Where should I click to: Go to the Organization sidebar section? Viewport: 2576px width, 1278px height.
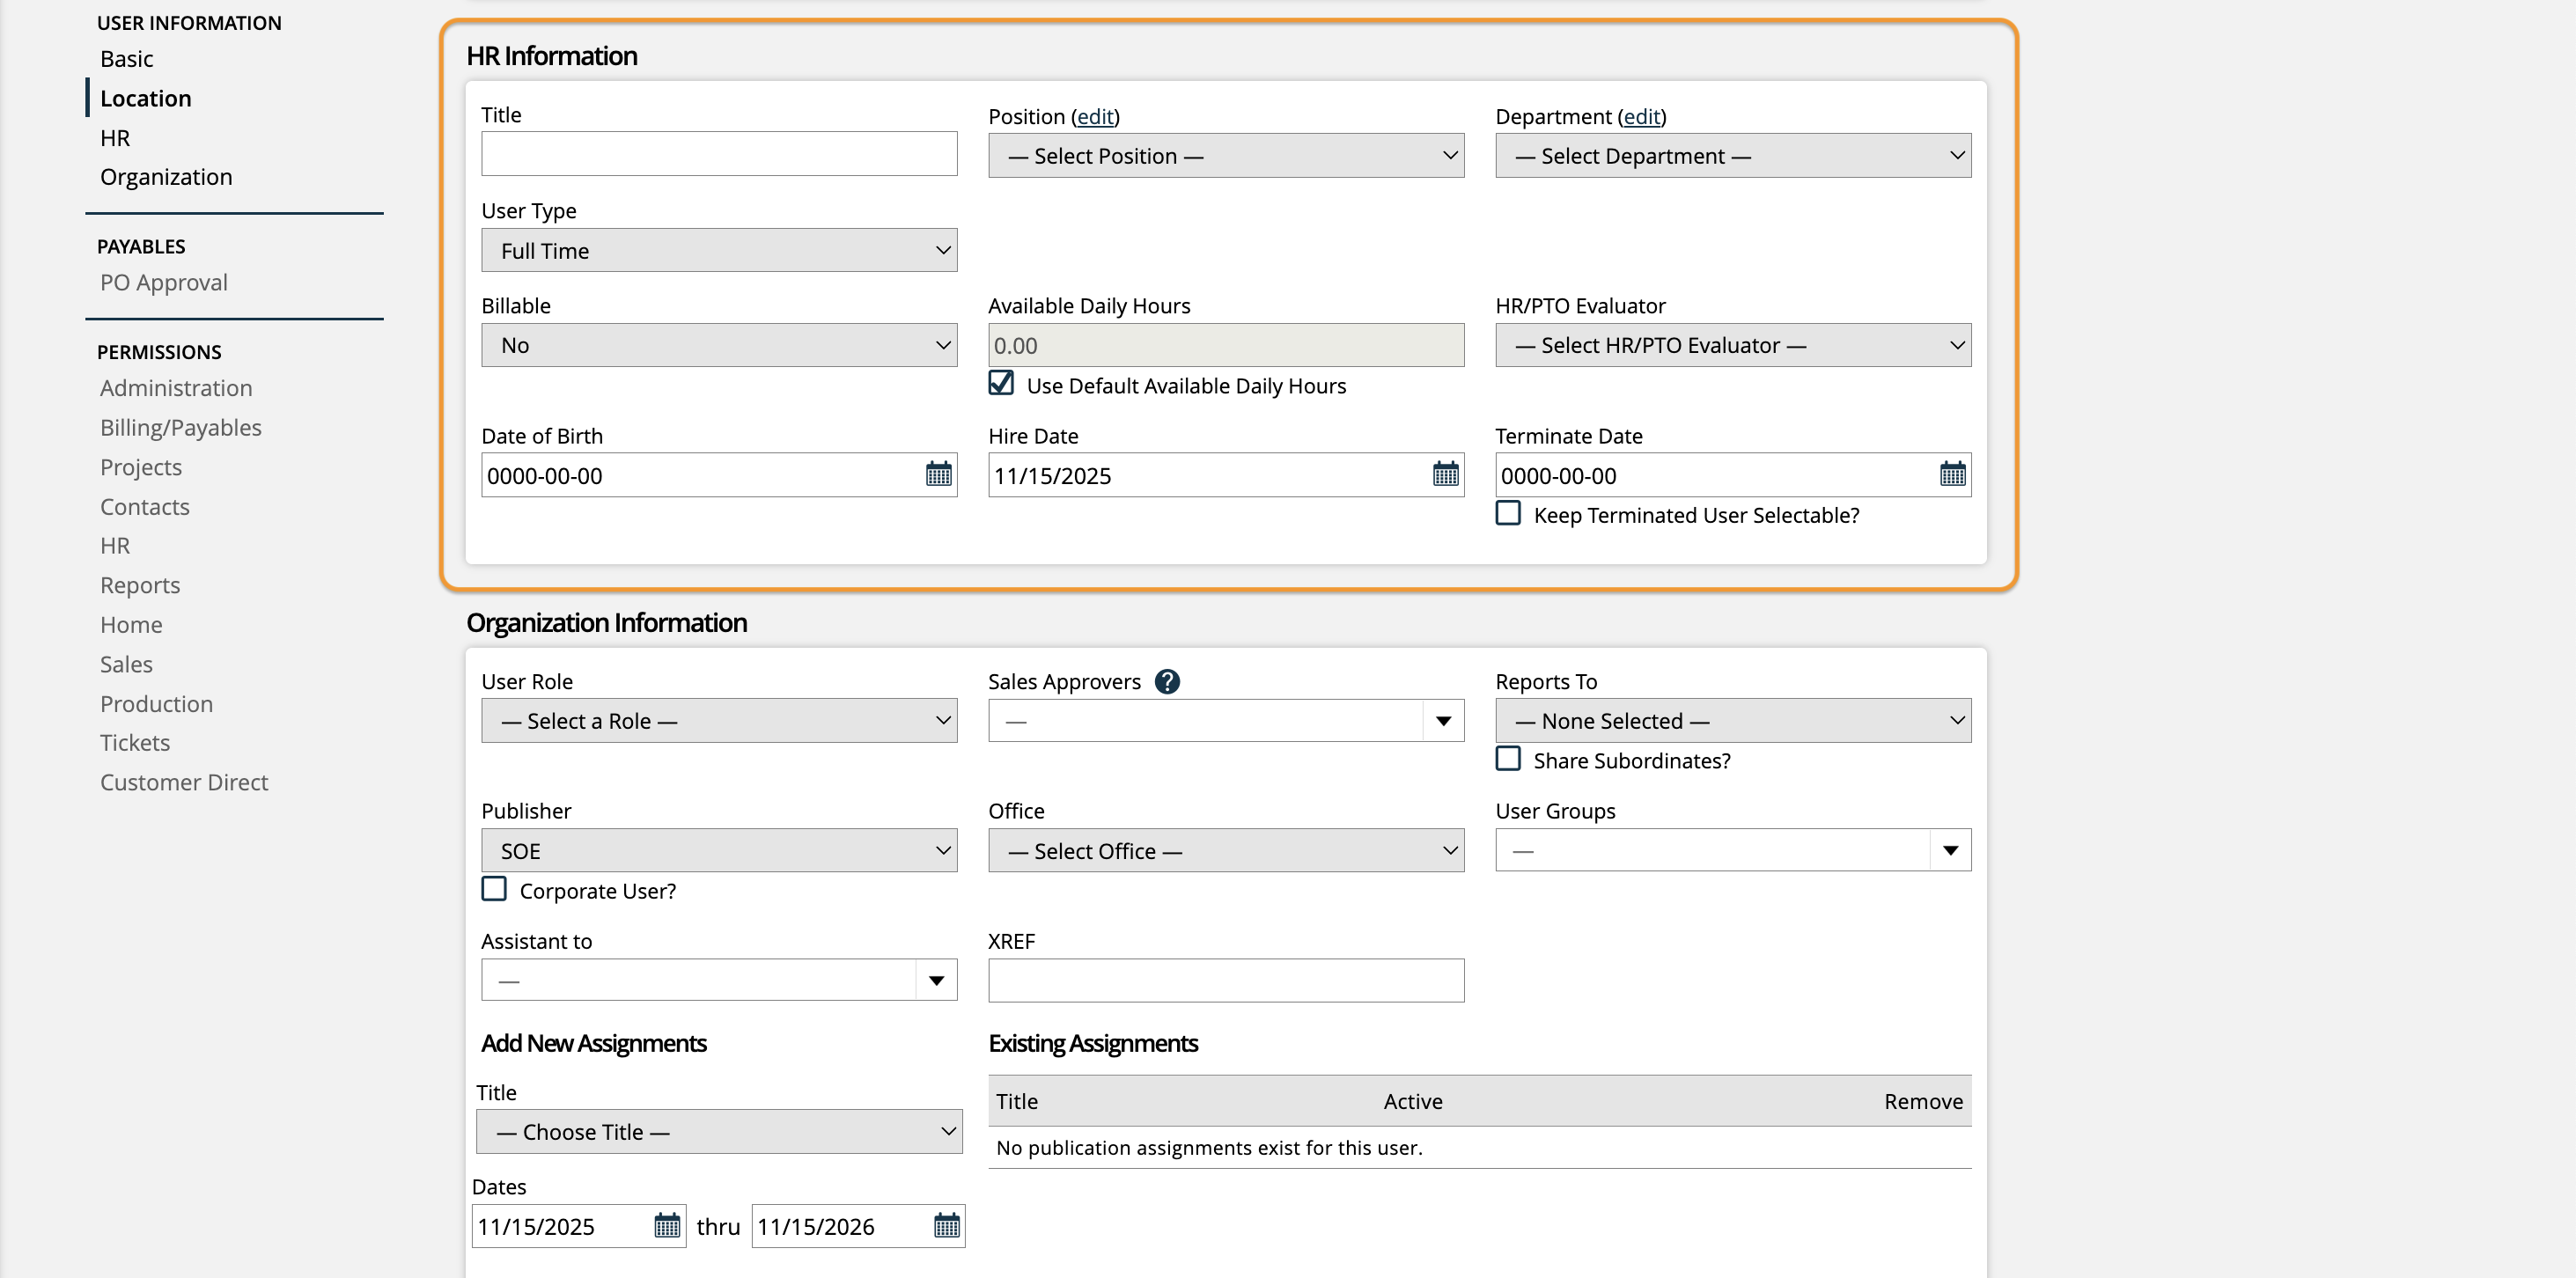(166, 177)
